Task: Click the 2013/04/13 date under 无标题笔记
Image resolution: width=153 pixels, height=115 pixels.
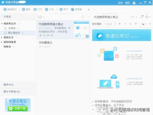Action: click(x=45, y=47)
